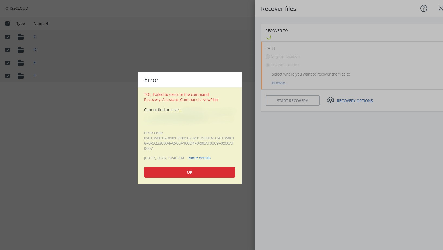Select the folder icon for E: drive

[21, 63]
